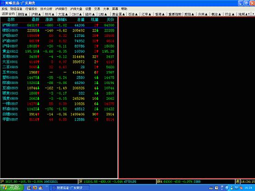This screenshot has width=255, height=191.
Task: Click the Firefox quick launch icon
Action: coord(35,188)
